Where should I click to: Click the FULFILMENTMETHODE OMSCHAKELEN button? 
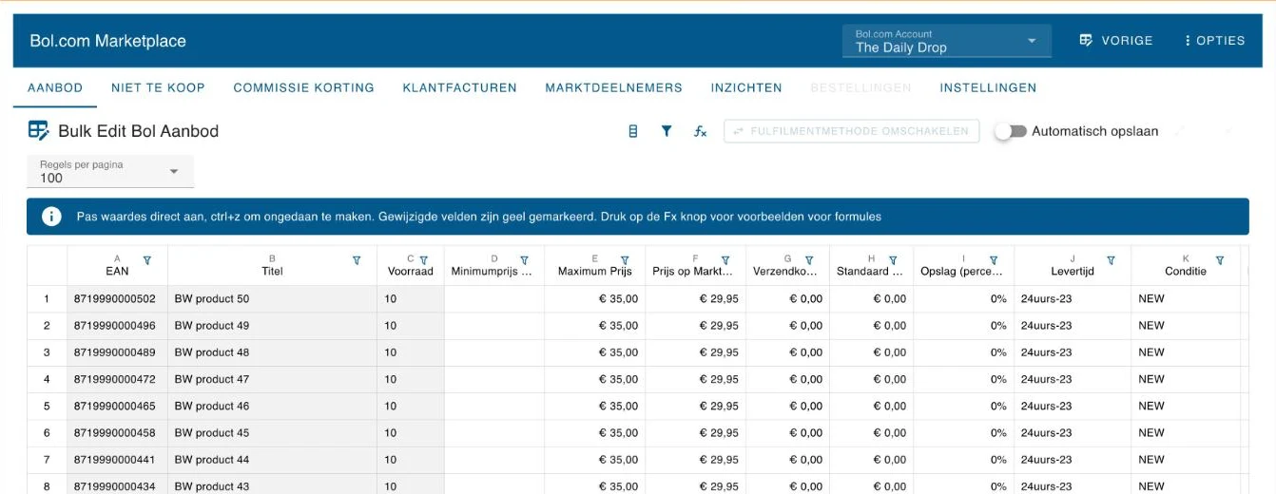point(852,131)
